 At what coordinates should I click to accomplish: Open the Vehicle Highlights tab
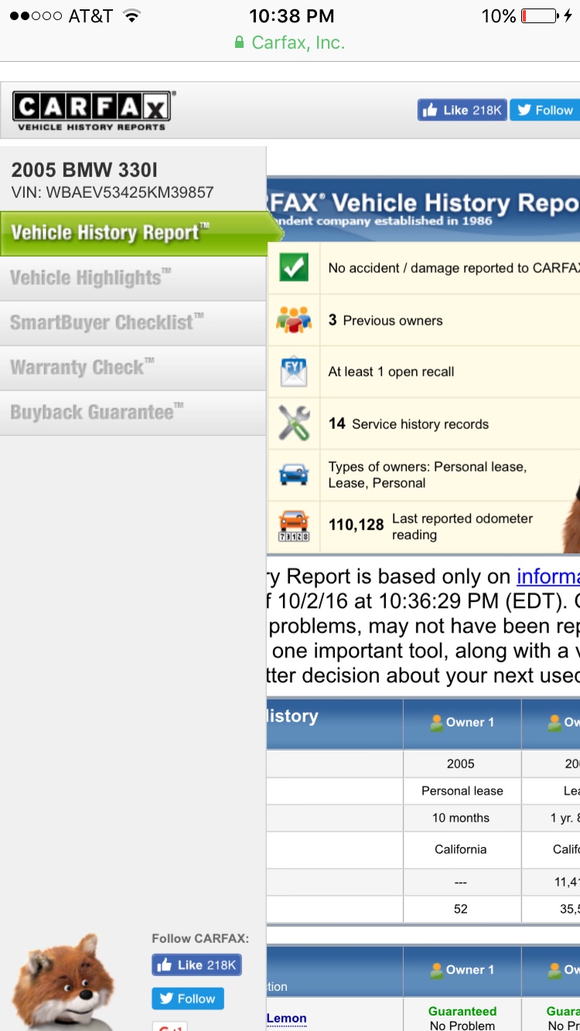coord(133,278)
